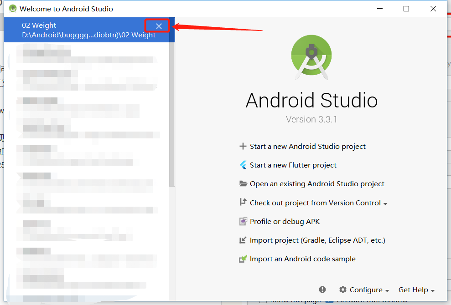Click the open folder icon
The image size is (451, 305).
tap(243, 183)
